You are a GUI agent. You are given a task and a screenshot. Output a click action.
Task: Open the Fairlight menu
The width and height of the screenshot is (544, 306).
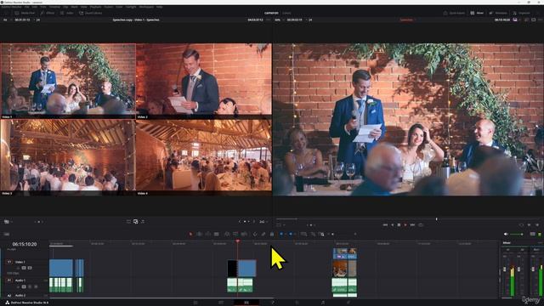click(x=131, y=7)
